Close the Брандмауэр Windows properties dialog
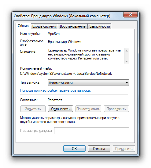 pos(130,14)
